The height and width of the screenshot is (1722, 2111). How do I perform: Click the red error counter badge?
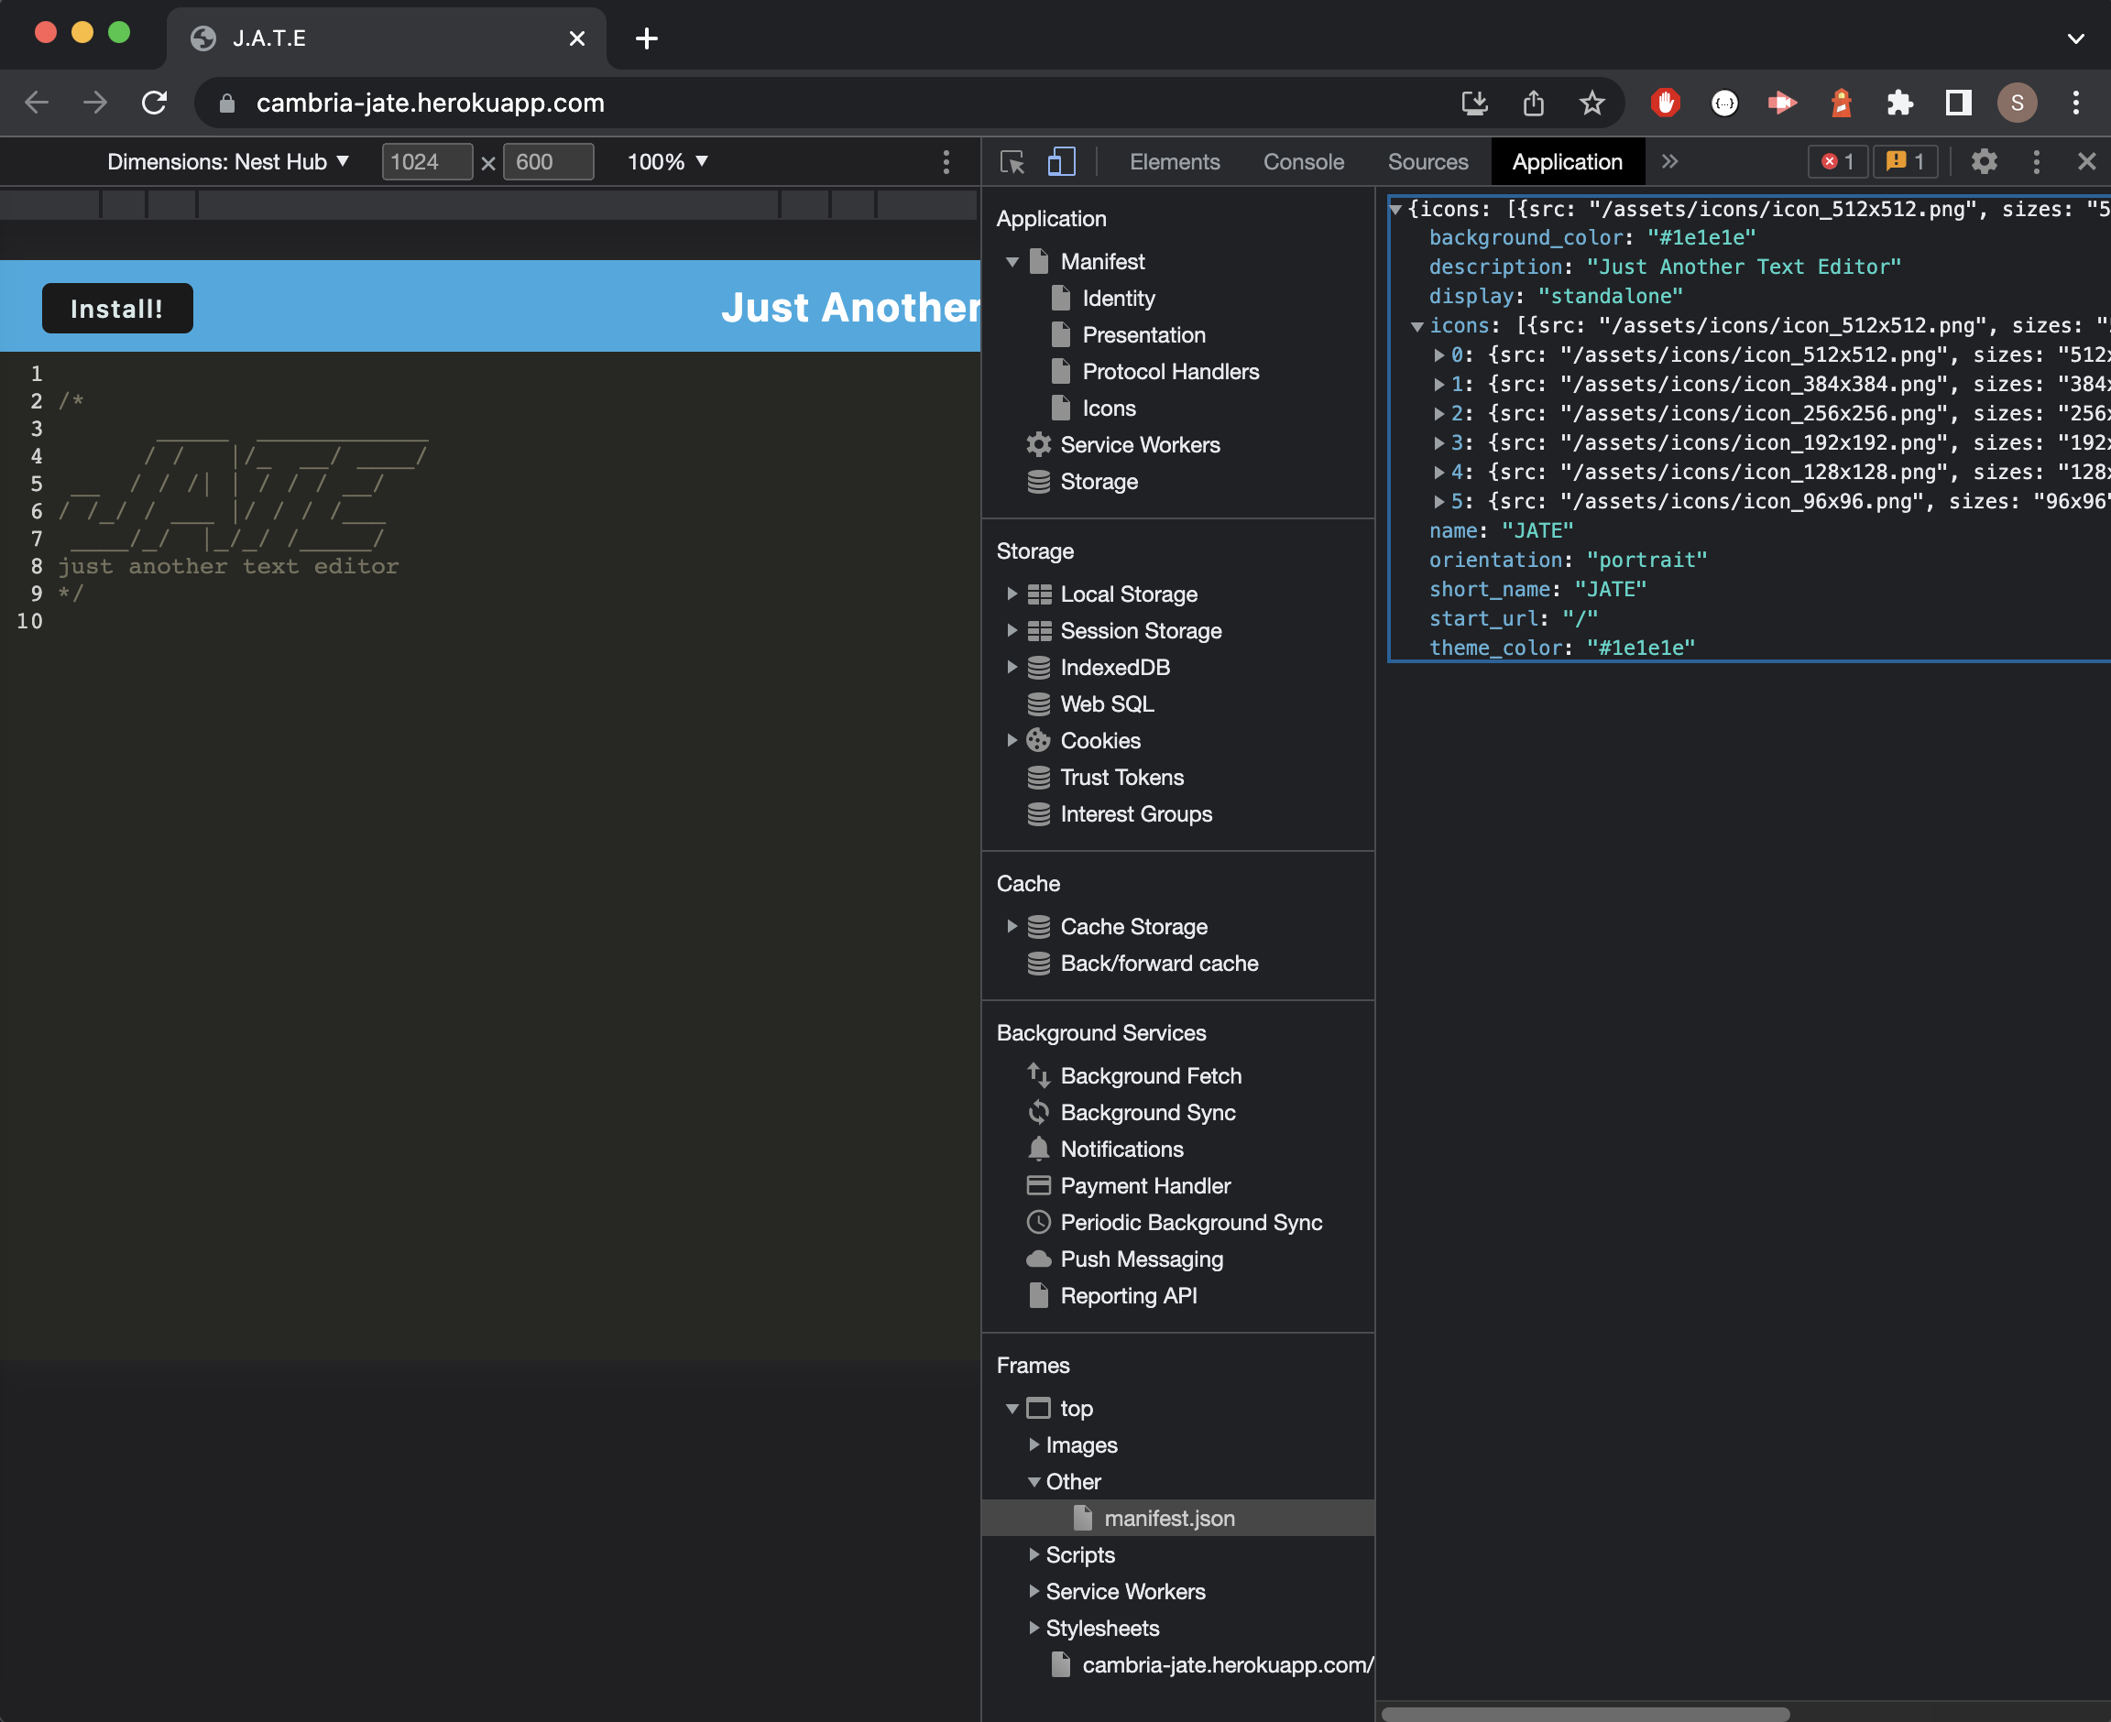tap(1837, 162)
